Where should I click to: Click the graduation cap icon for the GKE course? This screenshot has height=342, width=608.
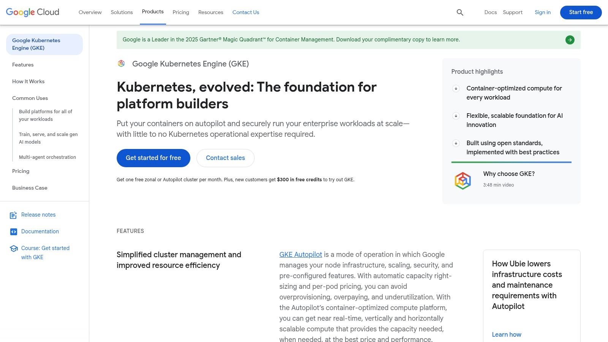pos(13,249)
